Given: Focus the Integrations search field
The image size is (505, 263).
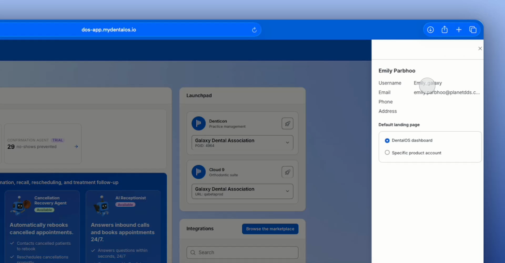Looking at the screenshot, I should [x=242, y=253].
